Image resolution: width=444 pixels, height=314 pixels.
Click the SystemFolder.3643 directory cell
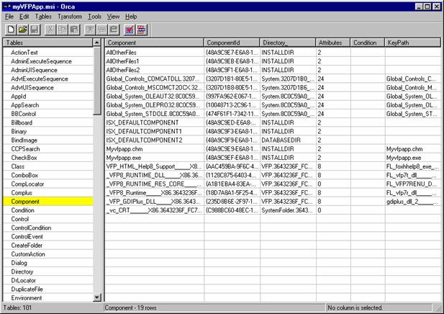(288, 210)
